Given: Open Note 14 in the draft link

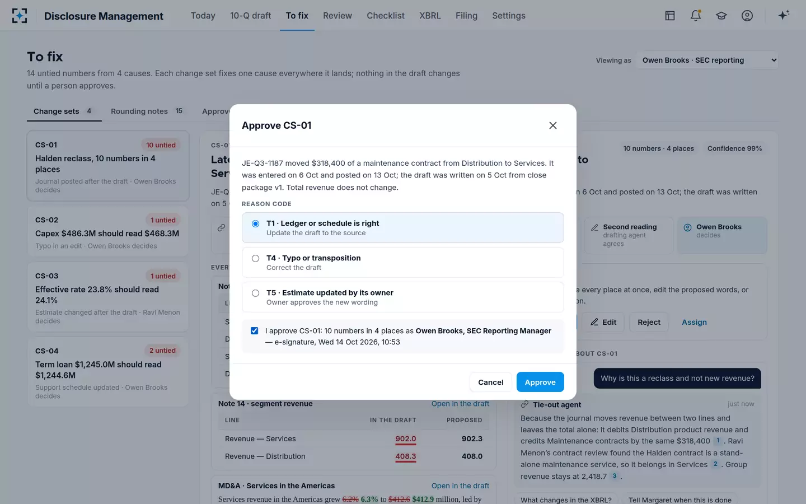Looking at the screenshot, I should [460, 404].
